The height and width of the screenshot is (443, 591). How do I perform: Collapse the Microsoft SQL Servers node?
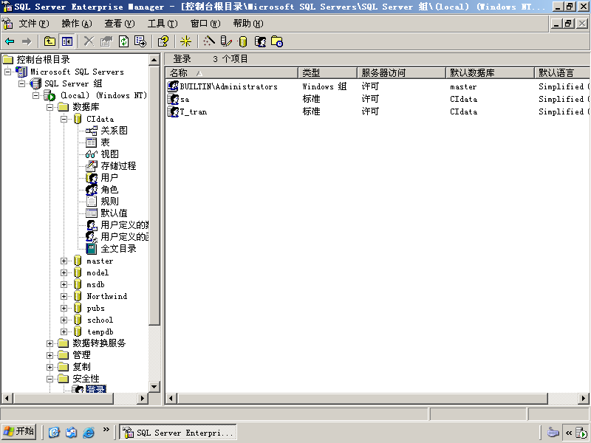7,72
